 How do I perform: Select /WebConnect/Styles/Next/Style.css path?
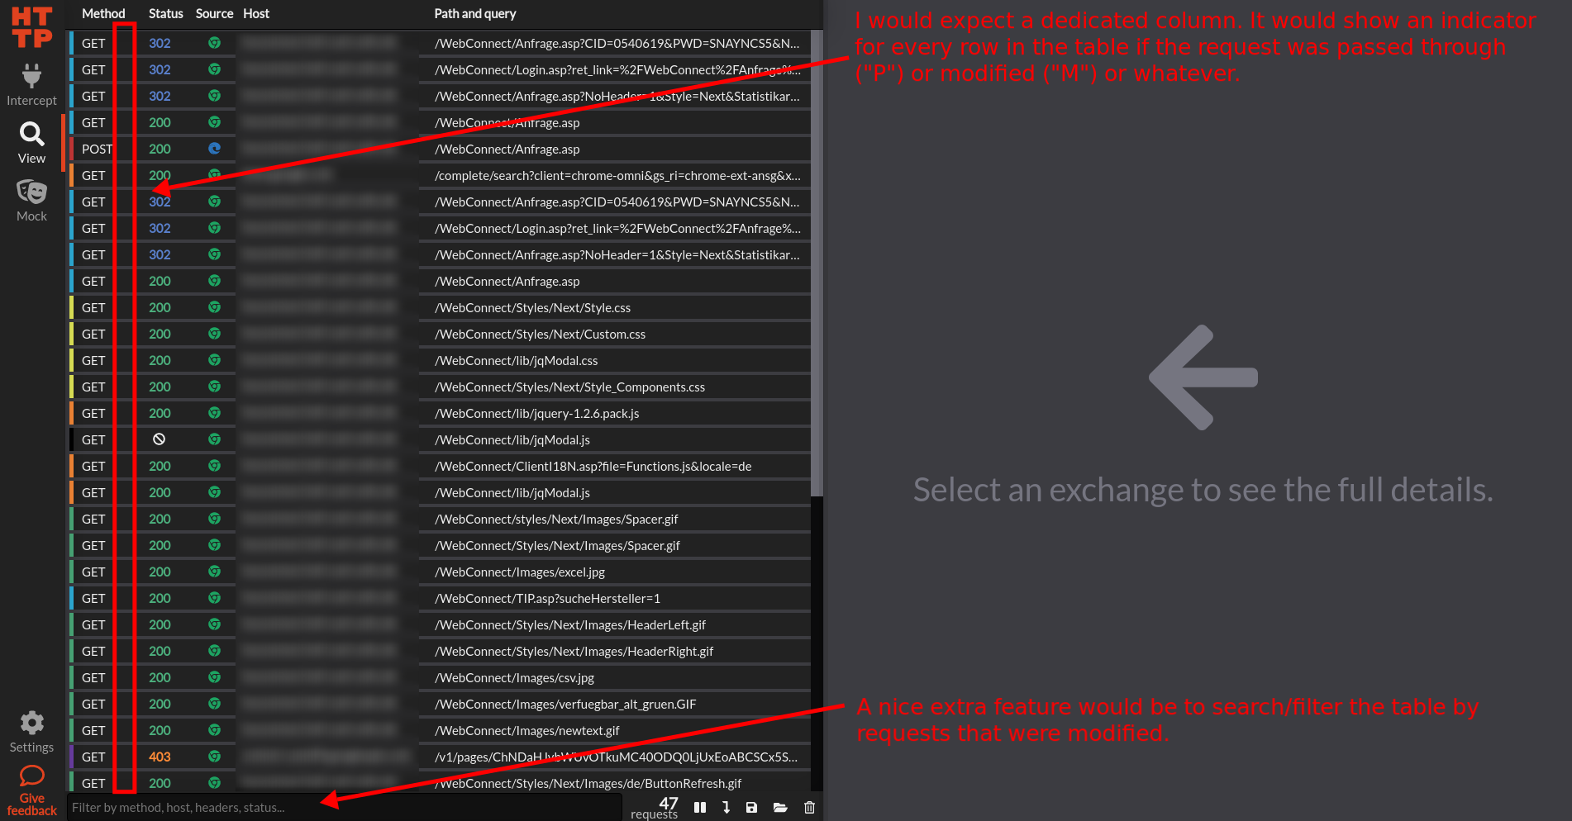[x=532, y=307]
